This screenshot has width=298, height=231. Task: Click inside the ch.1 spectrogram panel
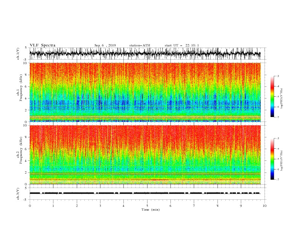(145, 92)
